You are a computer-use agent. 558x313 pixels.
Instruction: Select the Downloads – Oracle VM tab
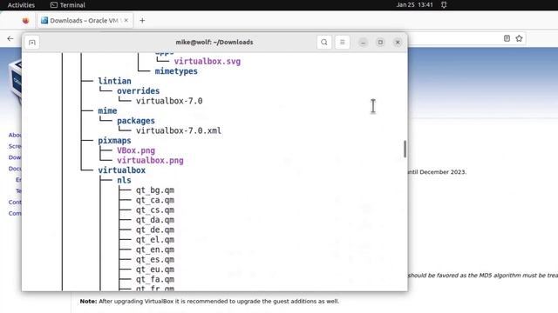coord(85,21)
